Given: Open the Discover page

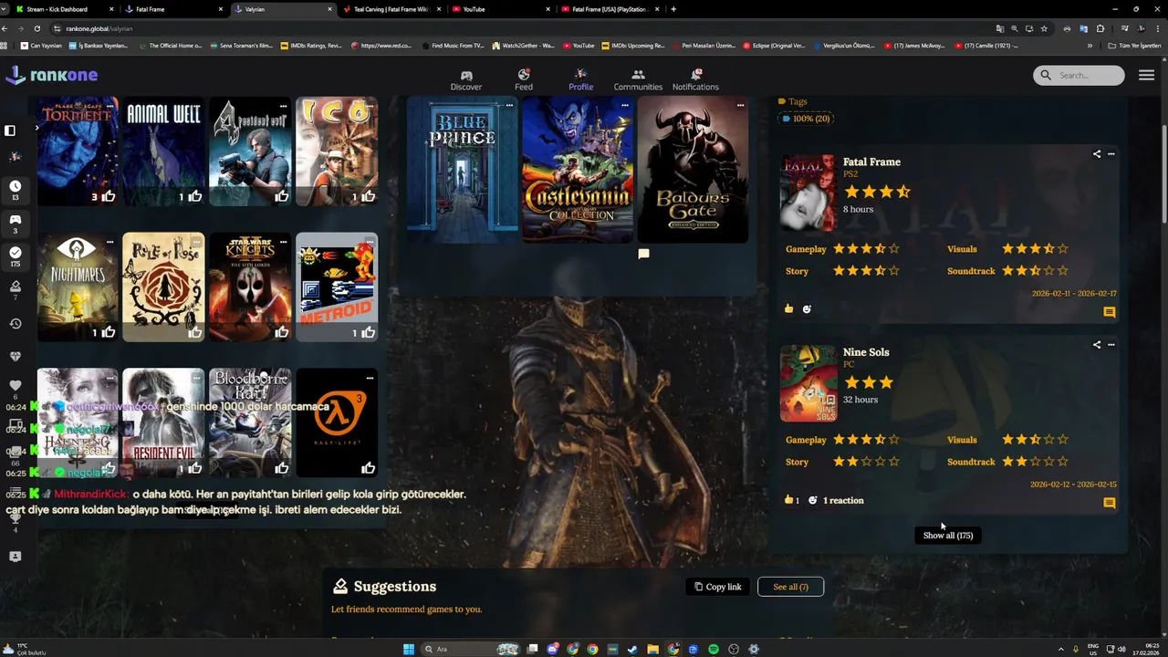Looking at the screenshot, I should click(465, 80).
